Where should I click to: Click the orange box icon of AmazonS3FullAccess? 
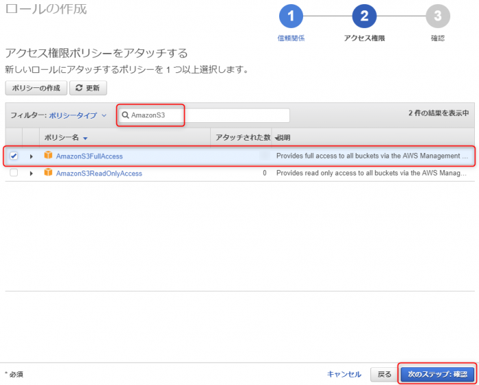[49, 155]
